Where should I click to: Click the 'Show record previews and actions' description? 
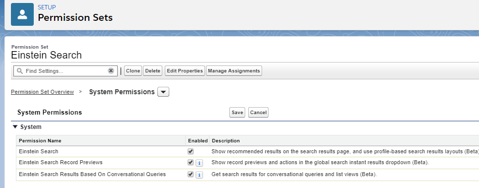320,162
